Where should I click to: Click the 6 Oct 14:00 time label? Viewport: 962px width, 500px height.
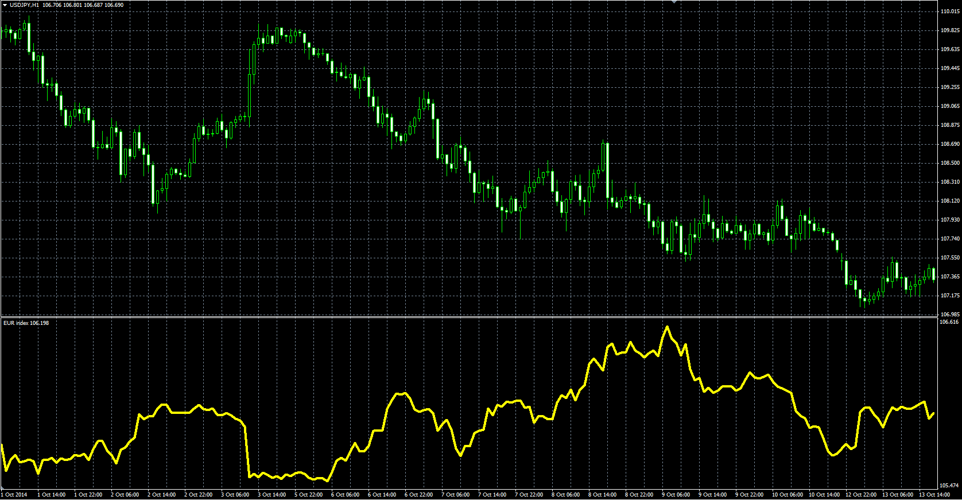click(x=382, y=495)
